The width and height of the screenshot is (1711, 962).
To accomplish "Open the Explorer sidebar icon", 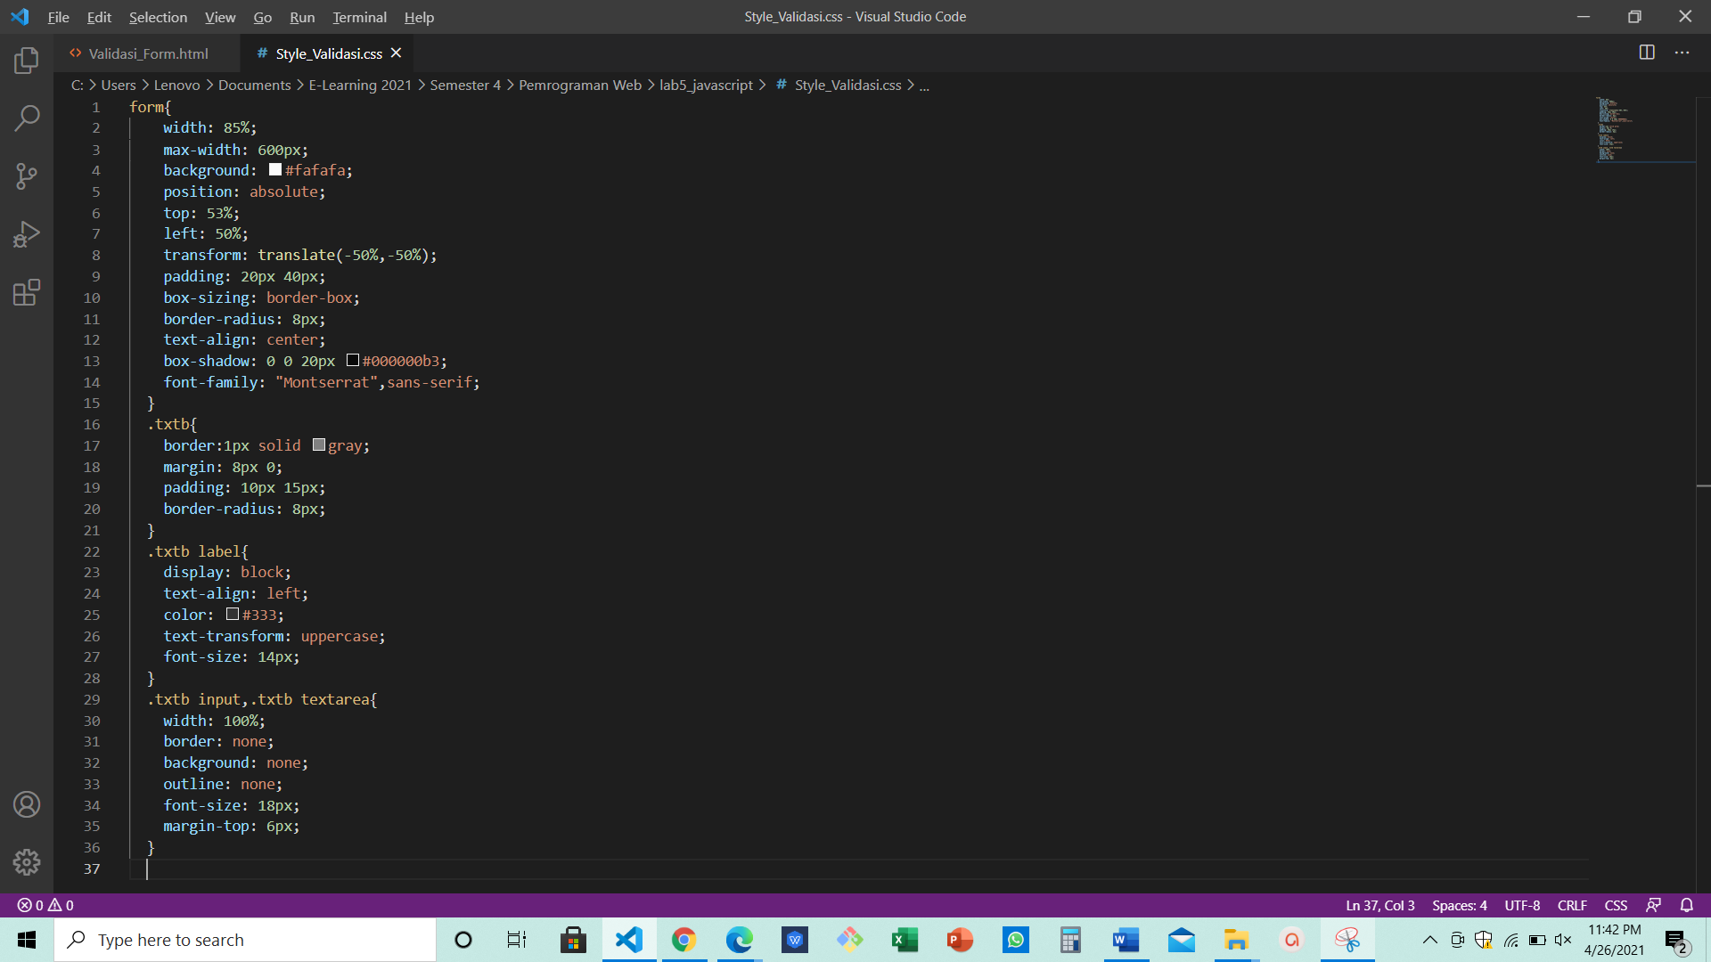I will point(26,60).
